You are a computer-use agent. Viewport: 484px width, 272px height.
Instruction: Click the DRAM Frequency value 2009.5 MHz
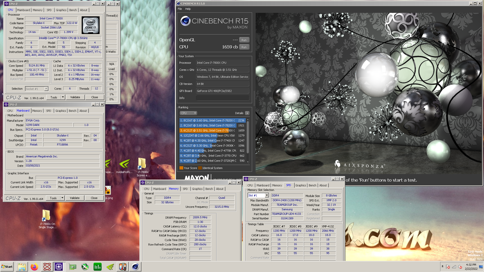[200, 217]
